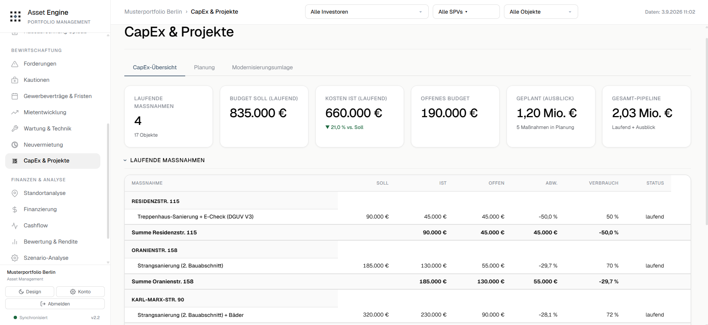Click the Treppenhaus-Sanierung + E-Check row
The image size is (708, 325).
(x=408, y=217)
